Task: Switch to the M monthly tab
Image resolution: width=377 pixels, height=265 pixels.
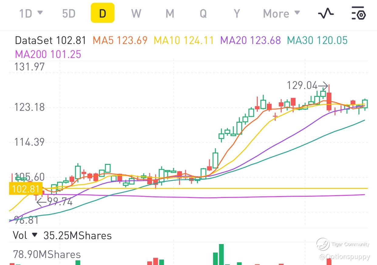Action: pyautogui.click(x=170, y=14)
